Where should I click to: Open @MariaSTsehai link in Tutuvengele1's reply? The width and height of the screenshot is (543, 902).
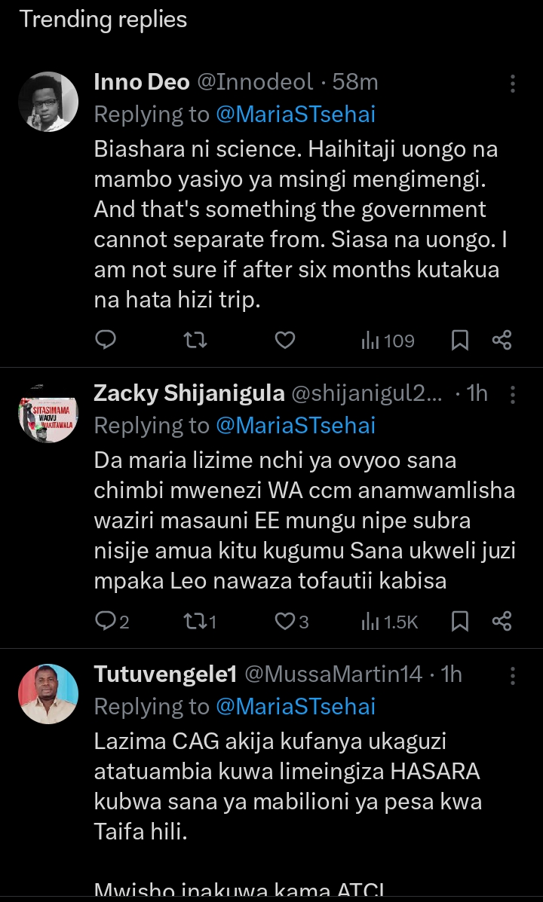click(296, 706)
